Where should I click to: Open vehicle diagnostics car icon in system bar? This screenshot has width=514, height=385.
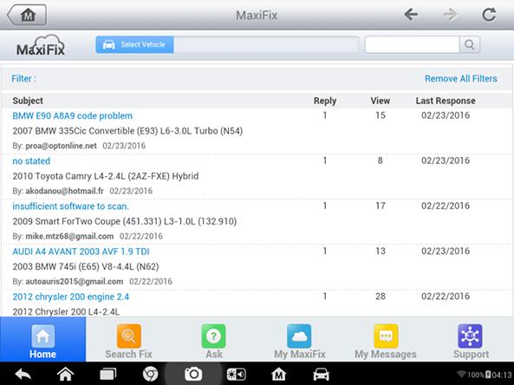coord(321,375)
